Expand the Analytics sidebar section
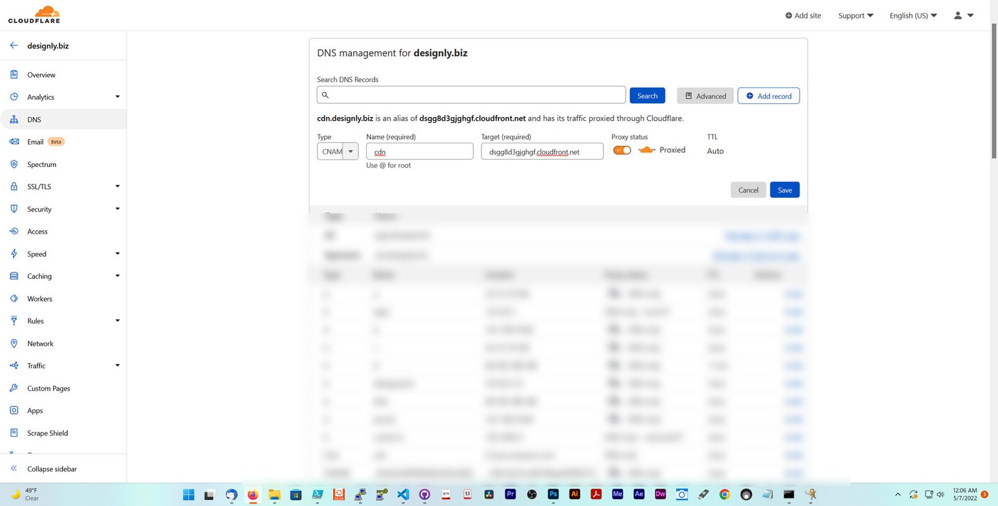The image size is (998, 506). (x=117, y=97)
